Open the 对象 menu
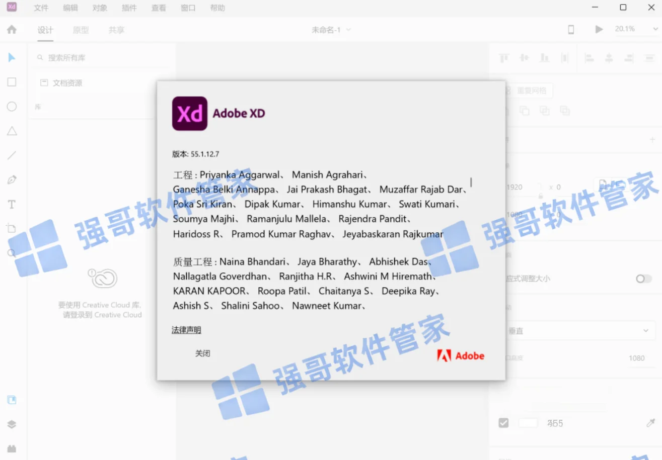 point(100,8)
